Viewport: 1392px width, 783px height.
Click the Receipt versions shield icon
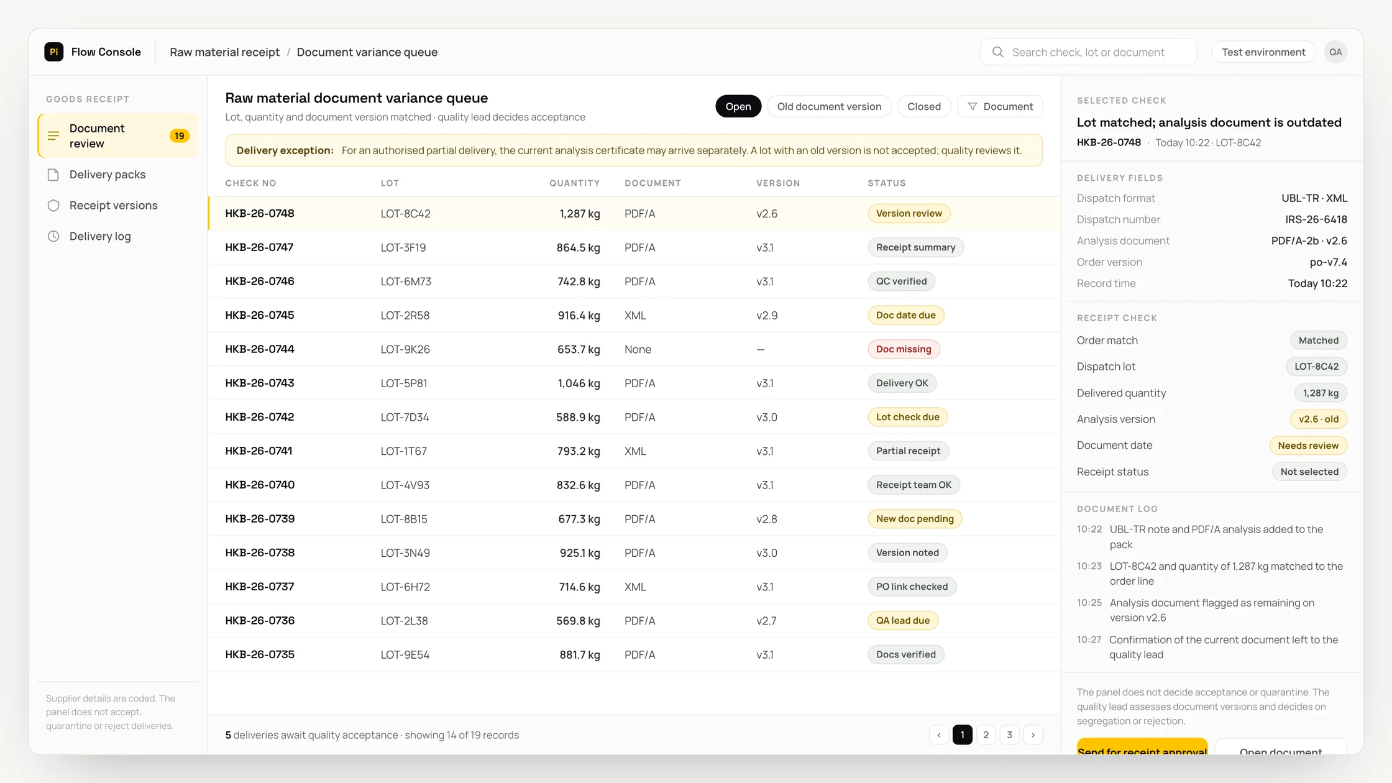pyautogui.click(x=53, y=206)
